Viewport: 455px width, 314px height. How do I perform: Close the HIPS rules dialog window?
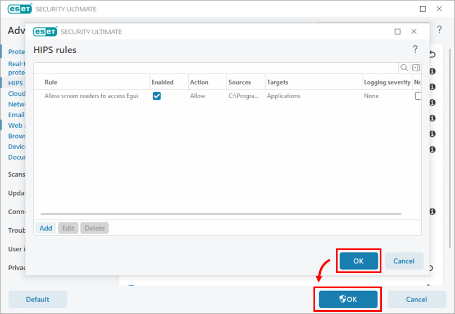[414, 31]
